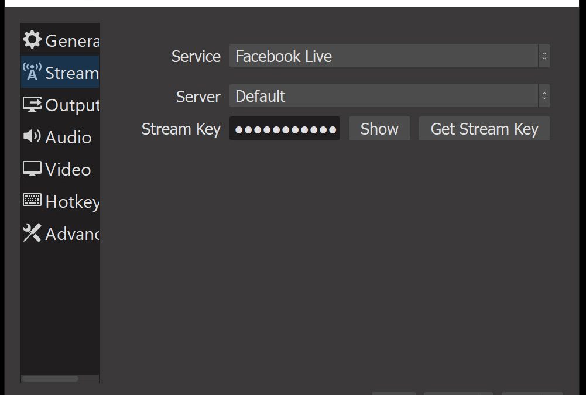The image size is (586, 395).
Task: Click the General gear icon
Action: [x=32, y=40]
